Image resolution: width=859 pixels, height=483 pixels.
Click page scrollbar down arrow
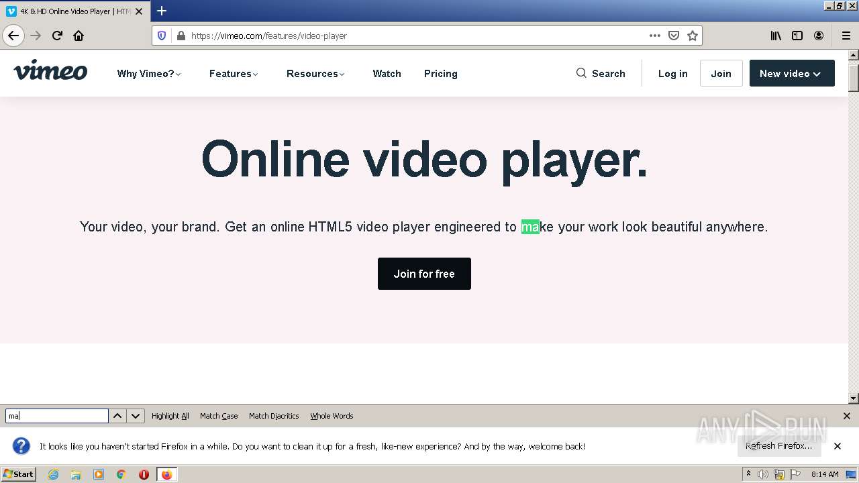854,398
